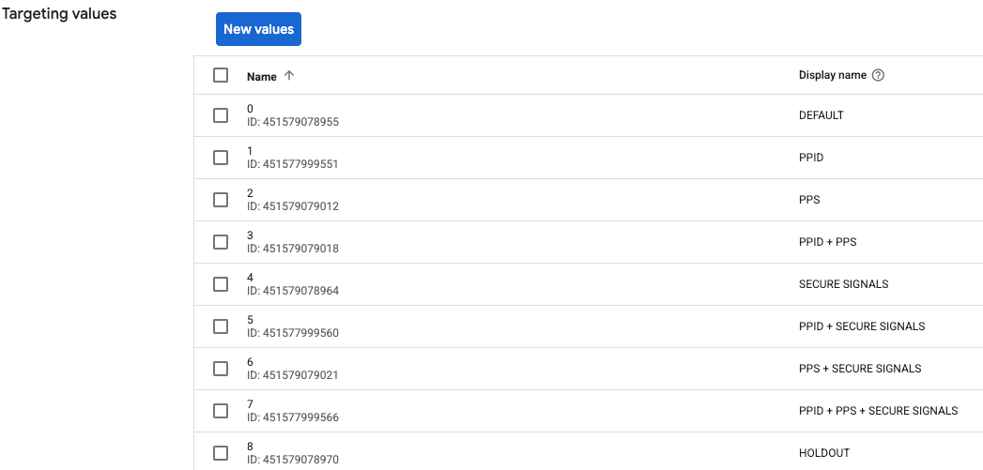Image resolution: width=983 pixels, height=470 pixels.
Task: Click the Display name column header
Action: [832, 76]
